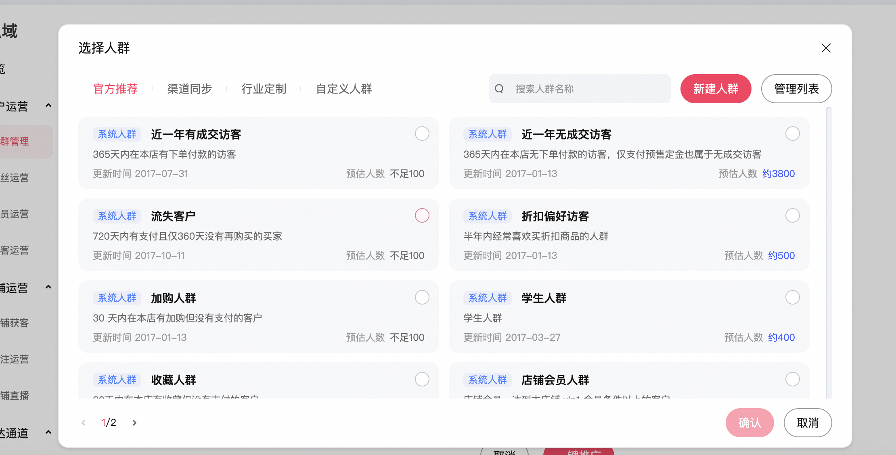Click 365天内在本店有下单付款的访客 description
Image resolution: width=896 pixels, height=455 pixels.
(165, 154)
